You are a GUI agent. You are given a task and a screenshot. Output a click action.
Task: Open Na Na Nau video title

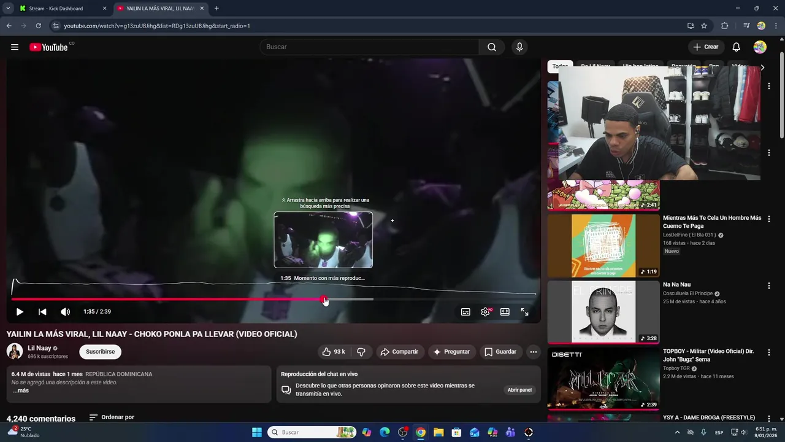[x=676, y=285]
